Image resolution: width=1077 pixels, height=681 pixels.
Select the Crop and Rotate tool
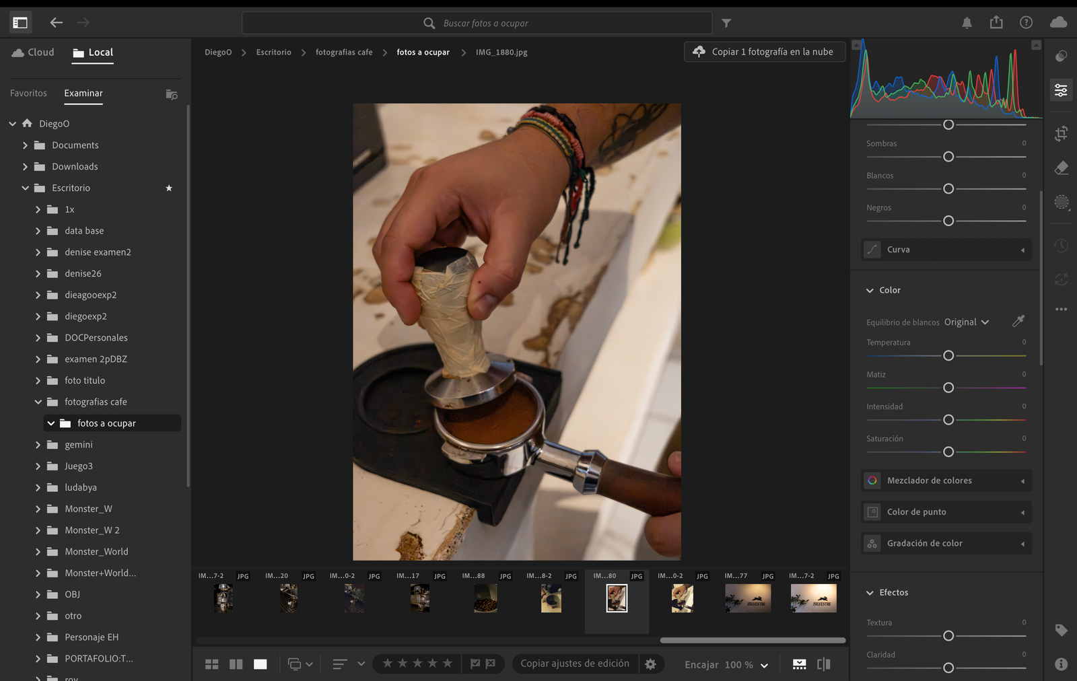(x=1061, y=133)
